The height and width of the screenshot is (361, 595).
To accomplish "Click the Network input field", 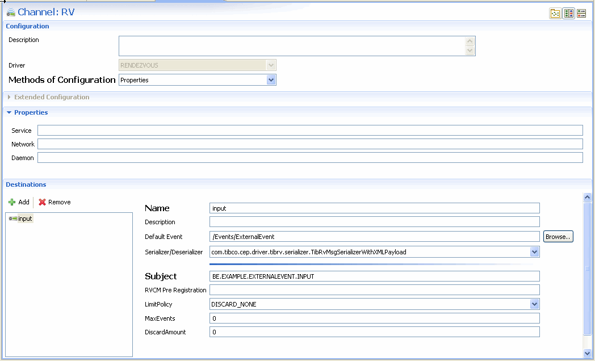I will click(310, 144).
